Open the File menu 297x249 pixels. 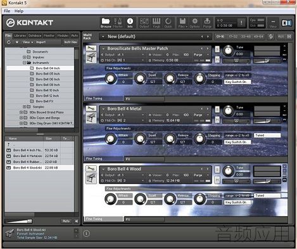click(7, 11)
